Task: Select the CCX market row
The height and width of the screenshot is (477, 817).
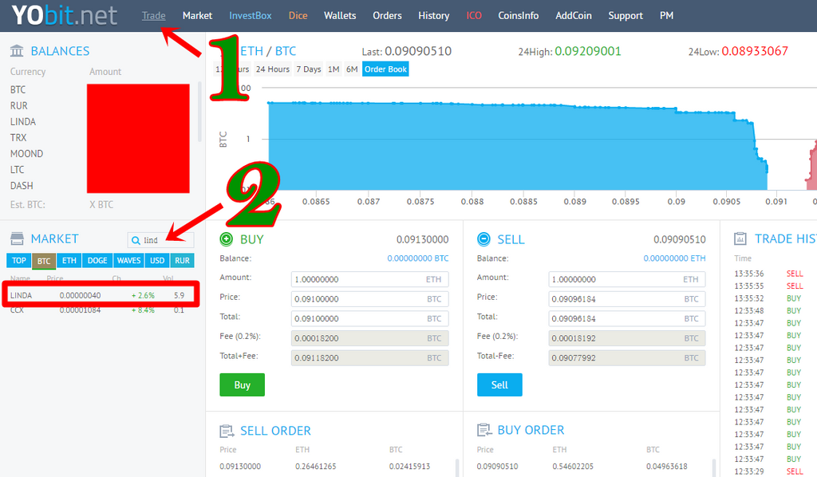Action: (101, 309)
